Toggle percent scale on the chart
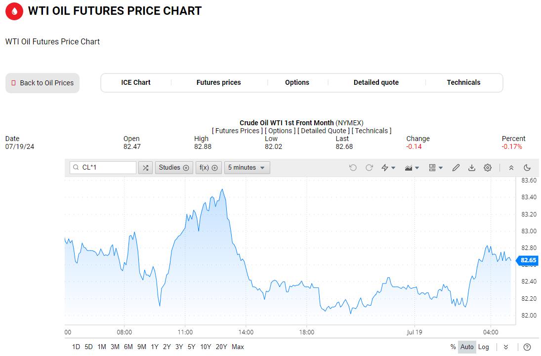This screenshot has height=356, width=541. 453,347
